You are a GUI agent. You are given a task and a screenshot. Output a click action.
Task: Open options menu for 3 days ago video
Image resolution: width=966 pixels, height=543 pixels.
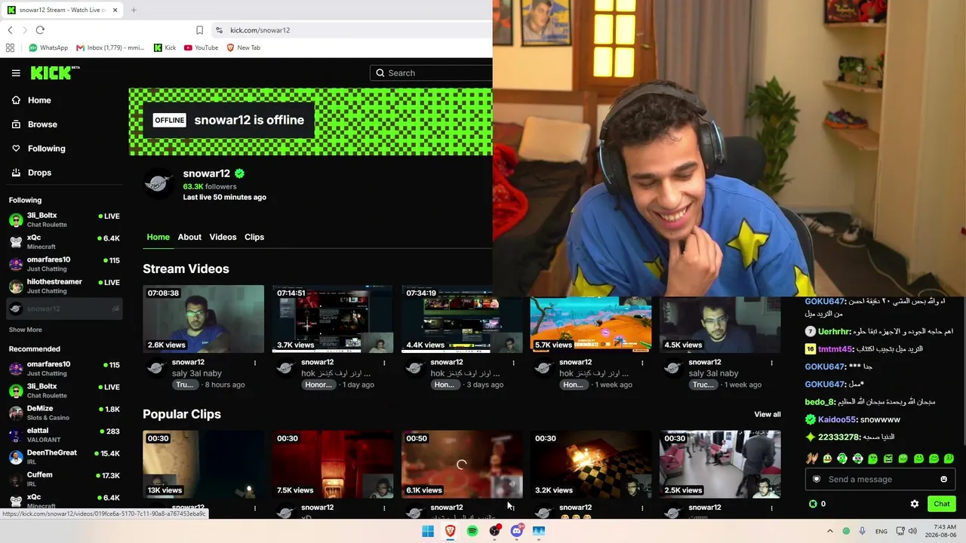pyautogui.click(x=513, y=363)
